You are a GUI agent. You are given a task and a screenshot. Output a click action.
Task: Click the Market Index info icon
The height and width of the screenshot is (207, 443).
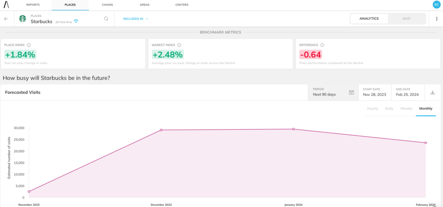click(179, 45)
